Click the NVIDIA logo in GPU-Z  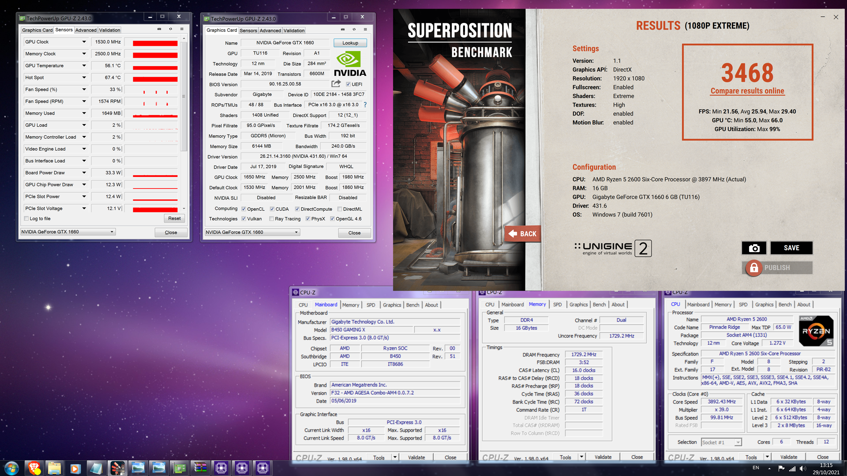pos(350,64)
